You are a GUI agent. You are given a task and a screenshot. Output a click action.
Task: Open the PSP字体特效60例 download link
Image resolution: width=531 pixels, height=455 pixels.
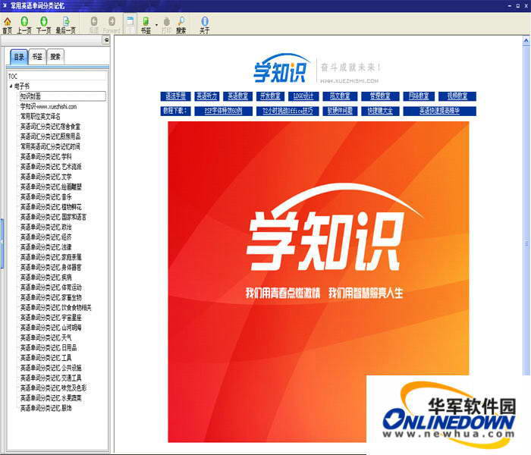pos(224,111)
